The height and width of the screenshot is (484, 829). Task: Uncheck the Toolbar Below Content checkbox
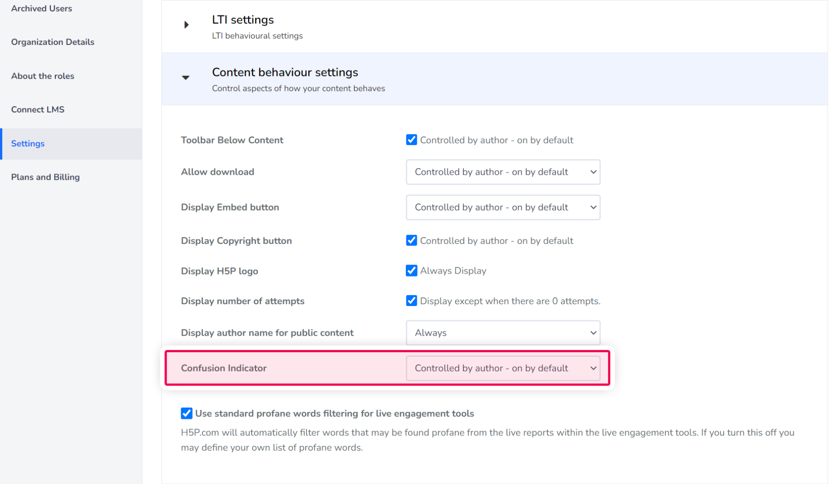click(411, 140)
